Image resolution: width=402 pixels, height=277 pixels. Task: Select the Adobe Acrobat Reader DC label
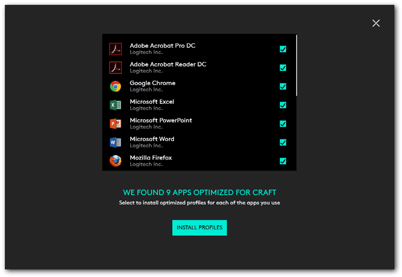tap(168, 64)
